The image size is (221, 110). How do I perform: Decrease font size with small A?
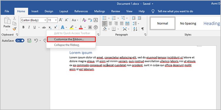[x=67, y=20]
